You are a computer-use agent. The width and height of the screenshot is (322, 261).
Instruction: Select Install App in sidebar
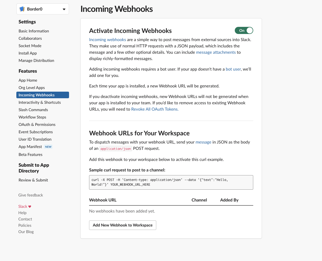tap(28, 53)
